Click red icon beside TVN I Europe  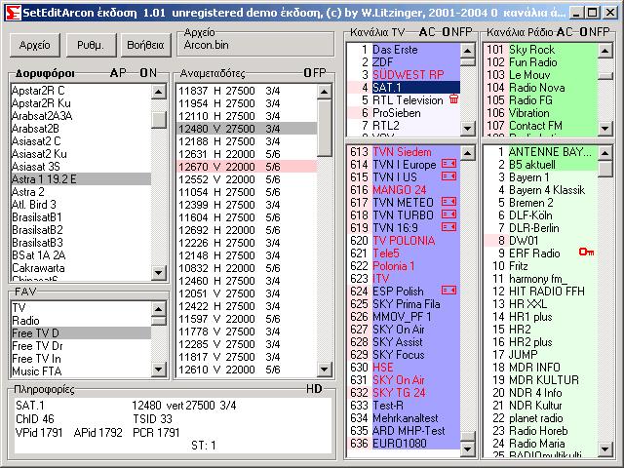[448, 164]
